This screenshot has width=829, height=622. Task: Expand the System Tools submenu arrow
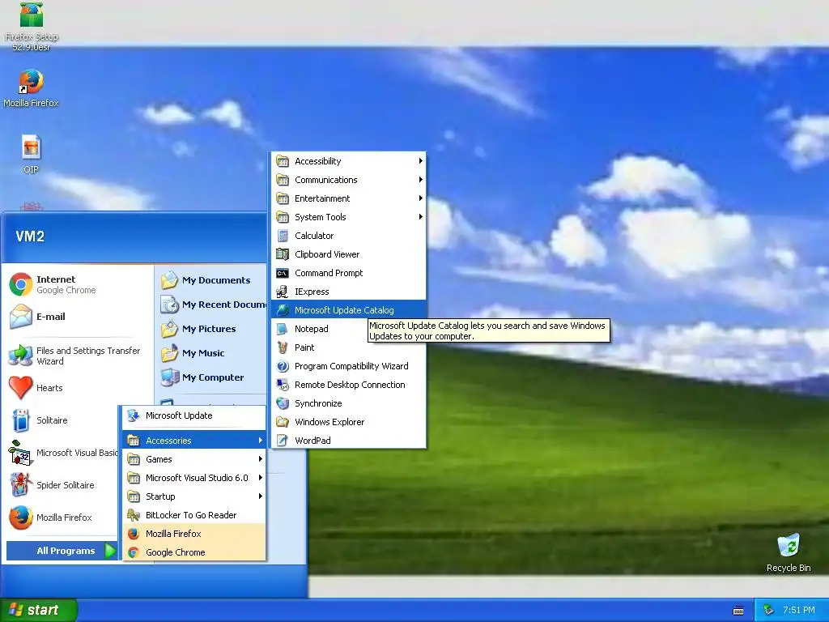coord(420,217)
